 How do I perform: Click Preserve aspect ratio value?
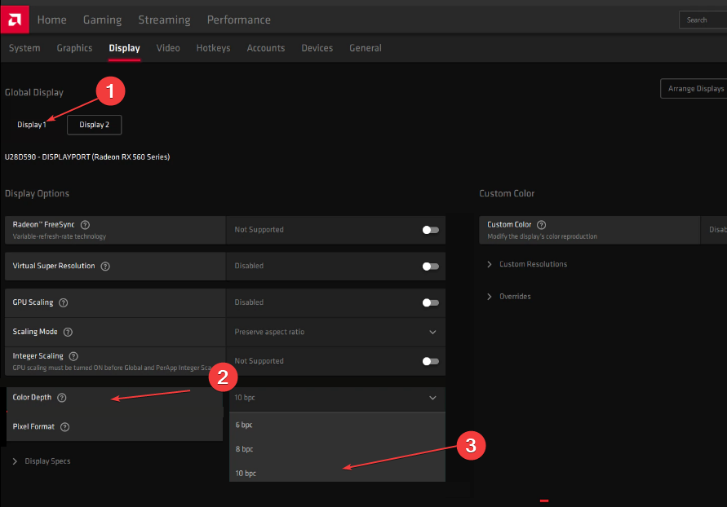(x=269, y=332)
